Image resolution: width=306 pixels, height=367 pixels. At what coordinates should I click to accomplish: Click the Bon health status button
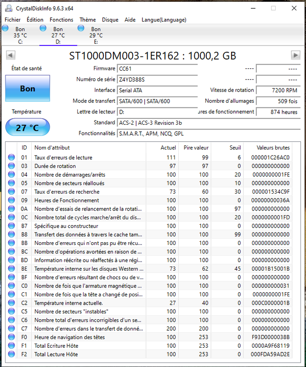click(28, 88)
